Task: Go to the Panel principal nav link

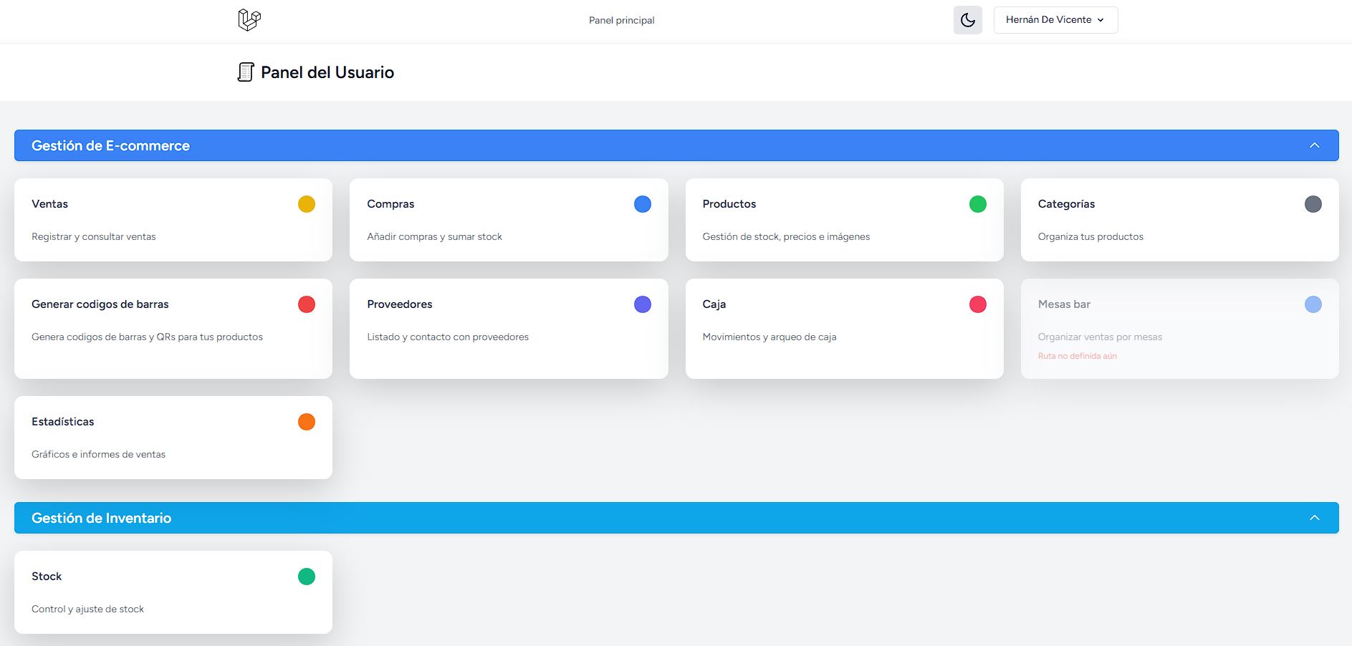Action: point(621,20)
